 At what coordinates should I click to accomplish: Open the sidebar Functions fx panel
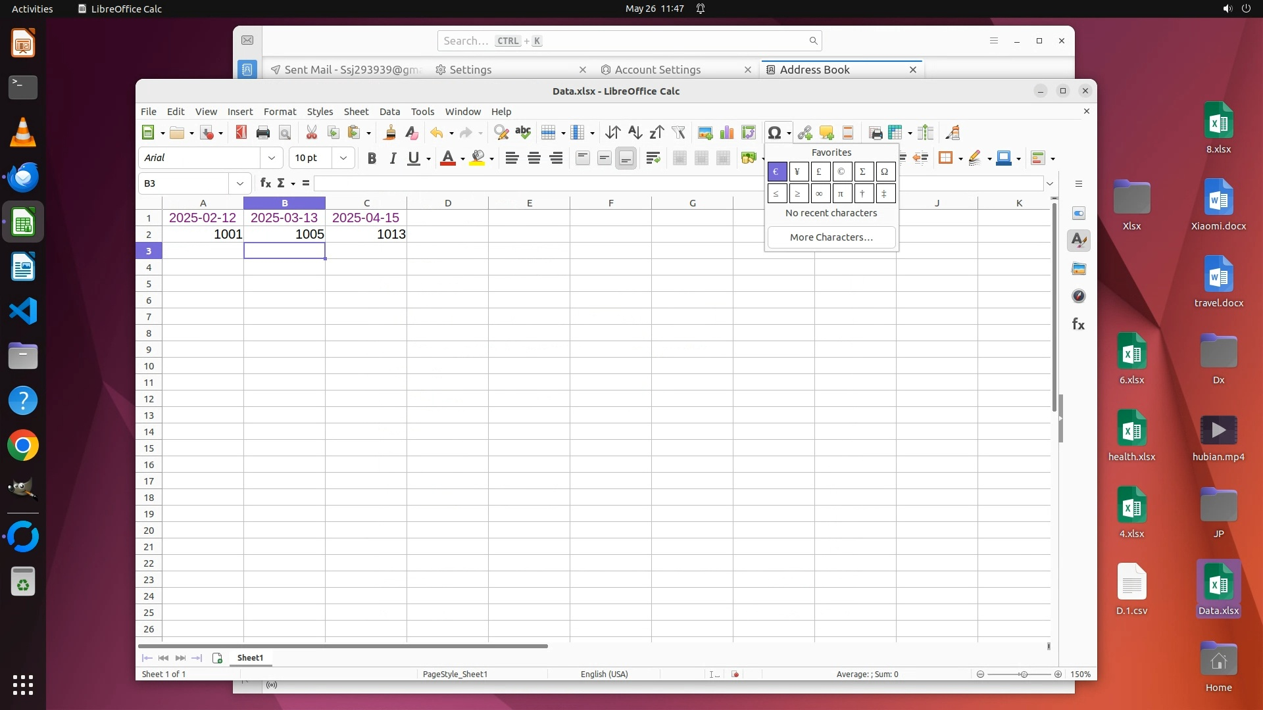(1078, 324)
